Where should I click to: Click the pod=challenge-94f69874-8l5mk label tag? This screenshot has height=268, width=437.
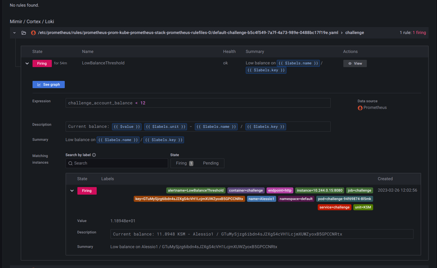(345, 199)
